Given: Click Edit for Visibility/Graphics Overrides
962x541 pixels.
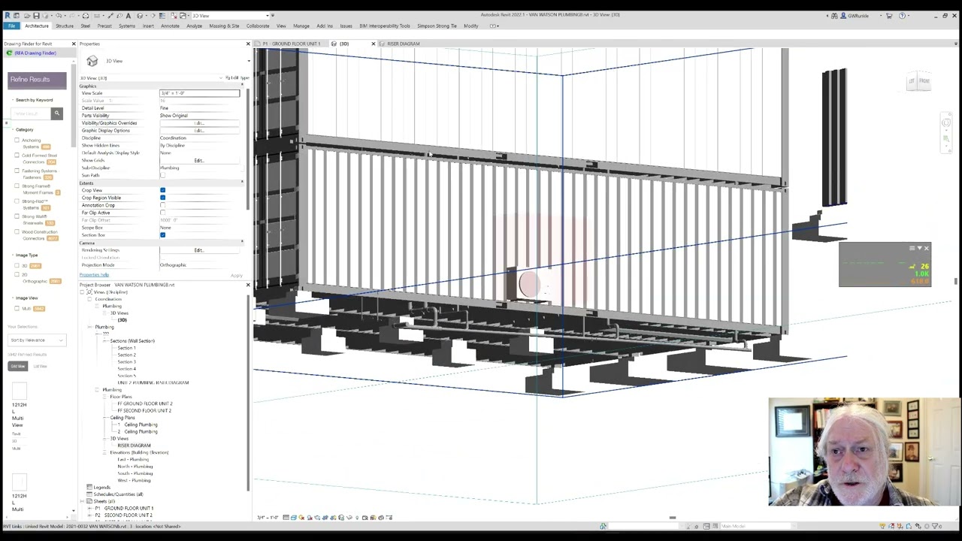Looking at the screenshot, I should pyautogui.click(x=199, y=123).
